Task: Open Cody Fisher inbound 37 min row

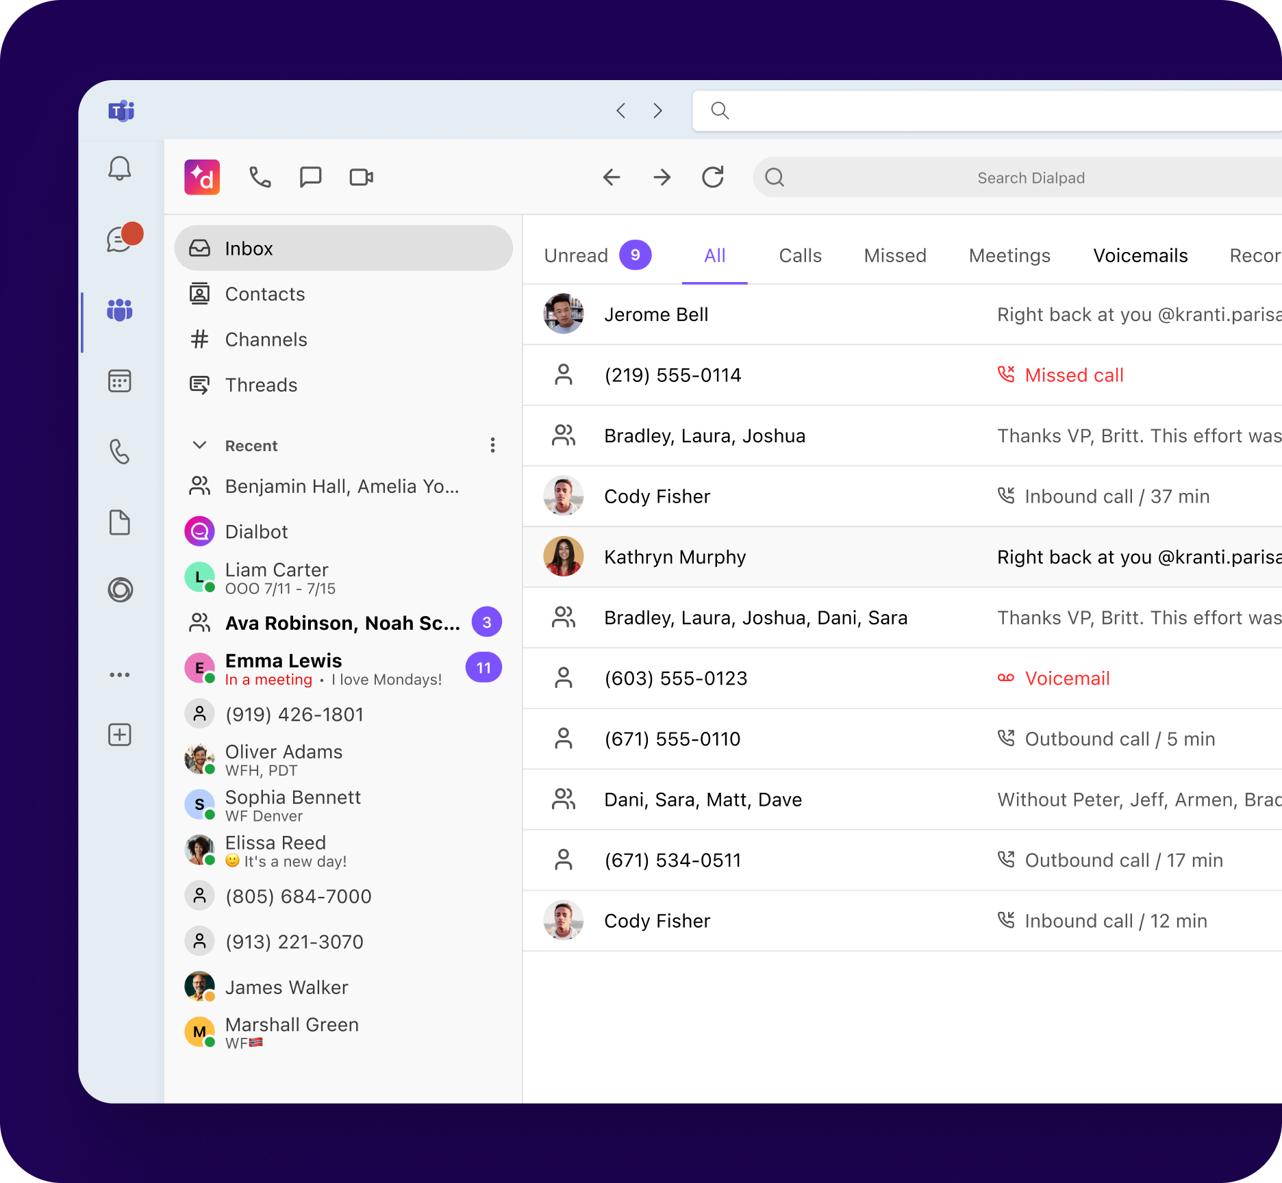Action: (903, 496)
